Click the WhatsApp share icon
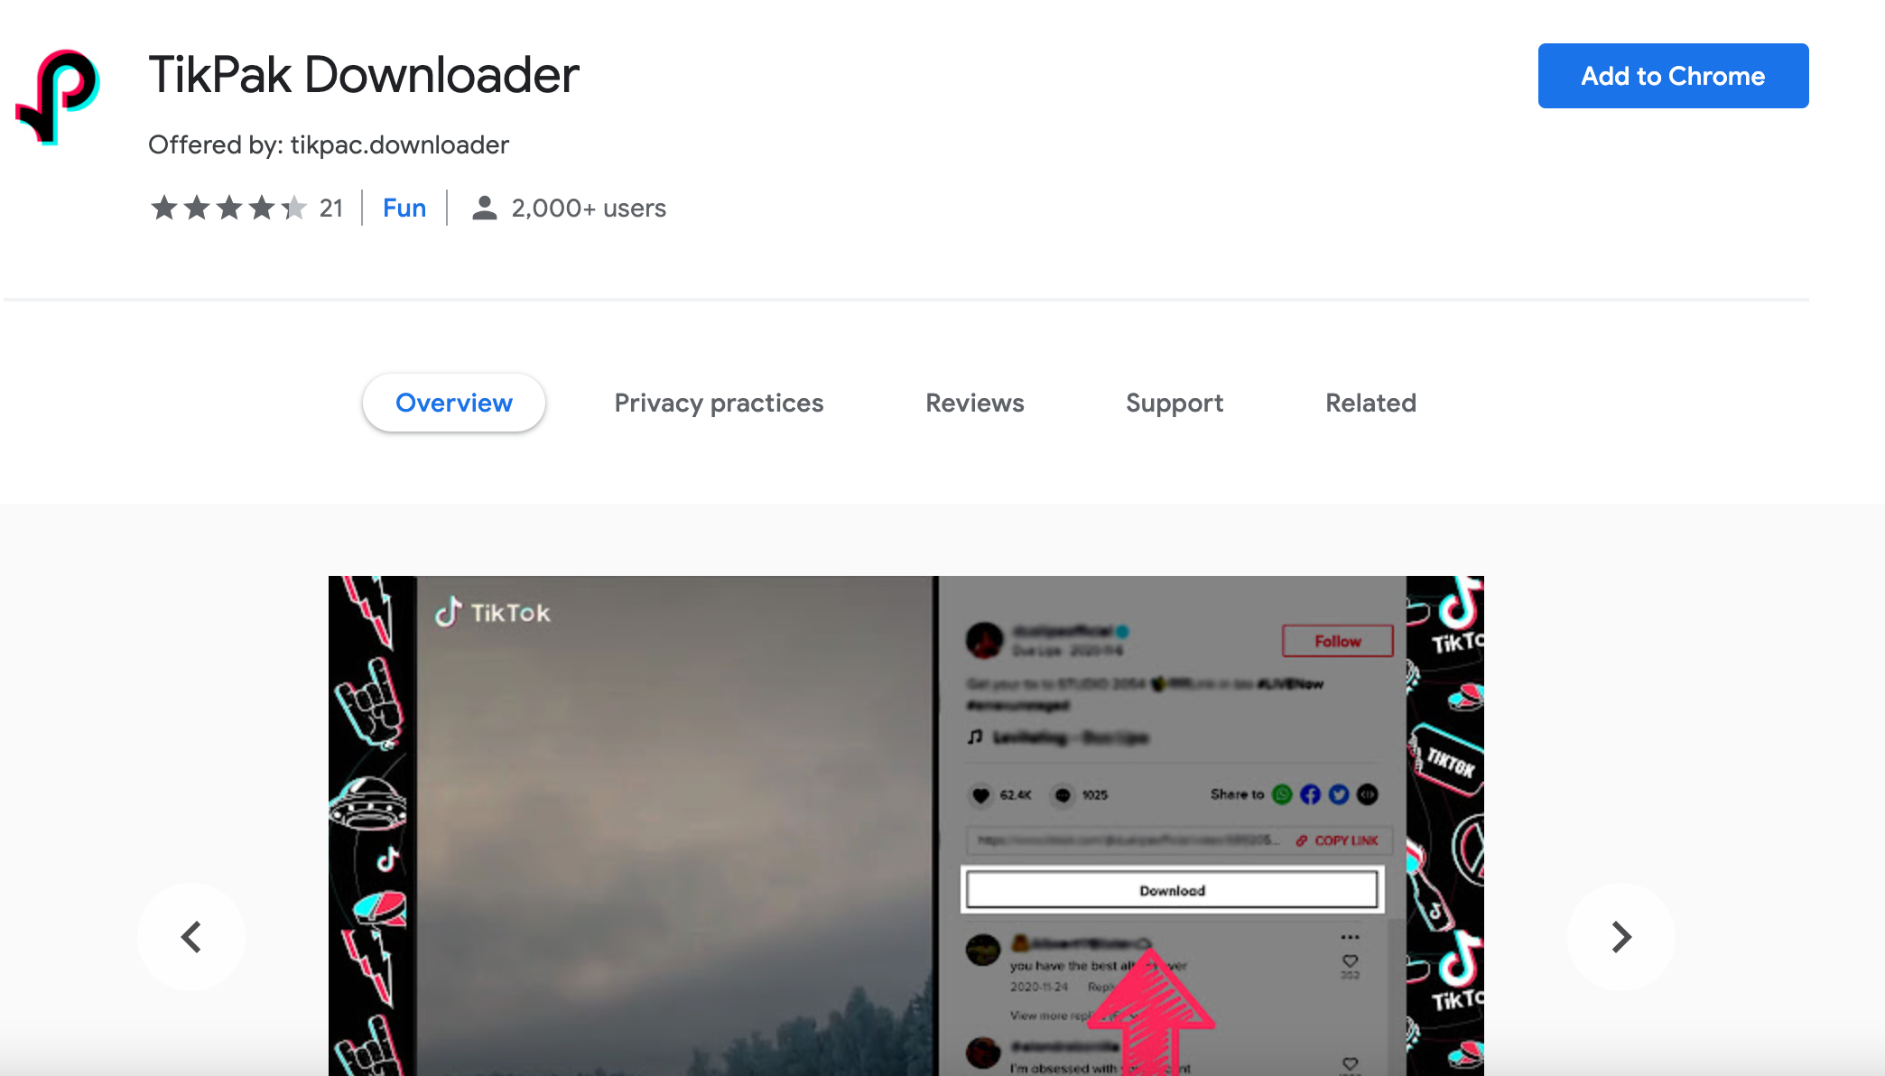 click(1283, 795)
